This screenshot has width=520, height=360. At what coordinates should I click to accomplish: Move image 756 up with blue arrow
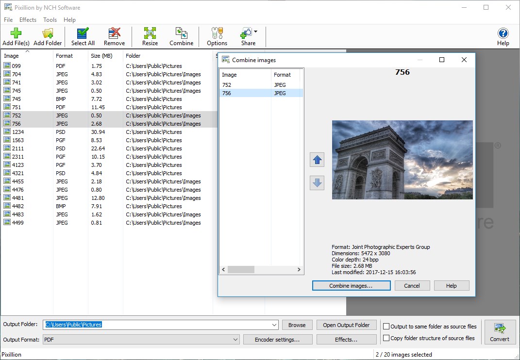[317, 160]
